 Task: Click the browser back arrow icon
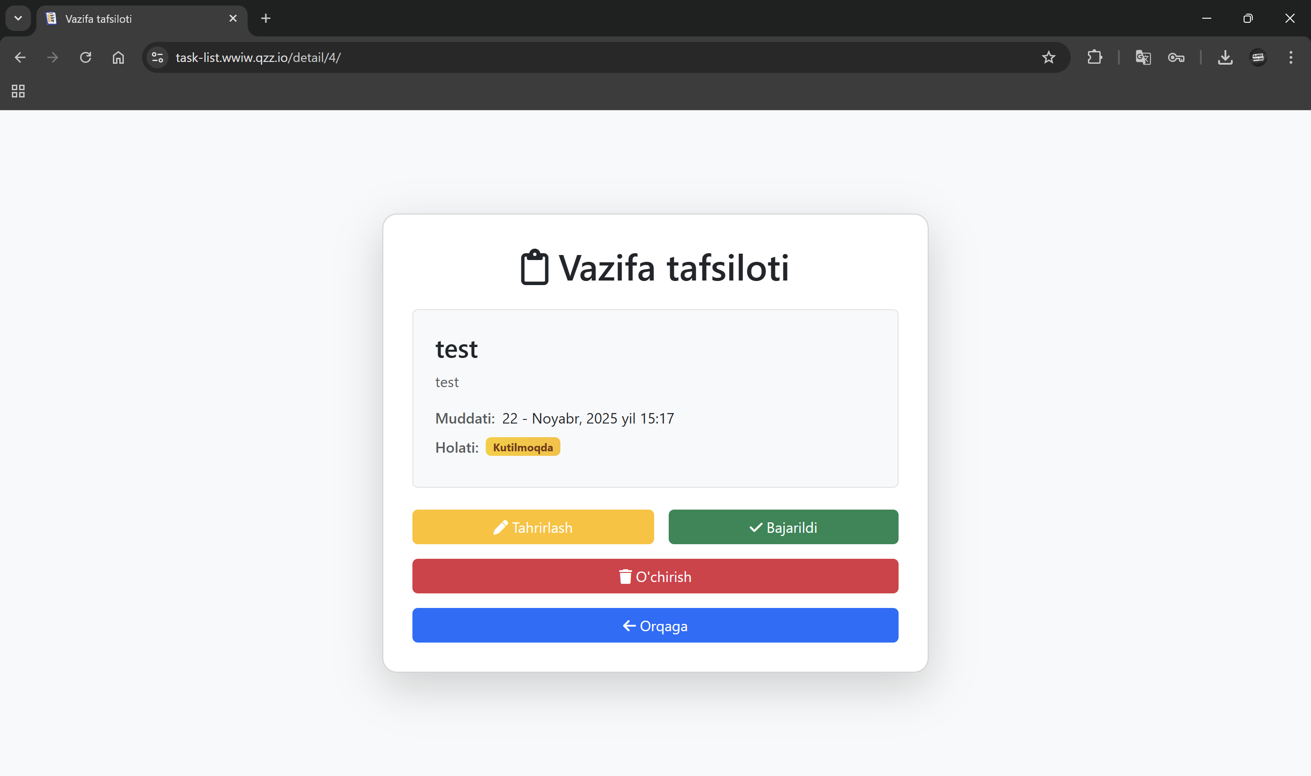[20, 57]
